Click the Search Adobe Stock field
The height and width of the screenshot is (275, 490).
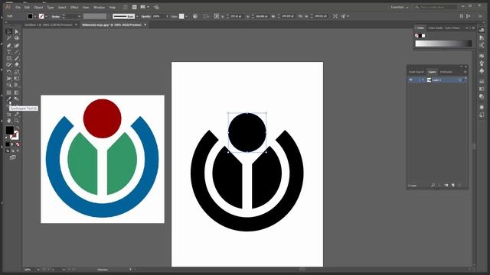436,7
